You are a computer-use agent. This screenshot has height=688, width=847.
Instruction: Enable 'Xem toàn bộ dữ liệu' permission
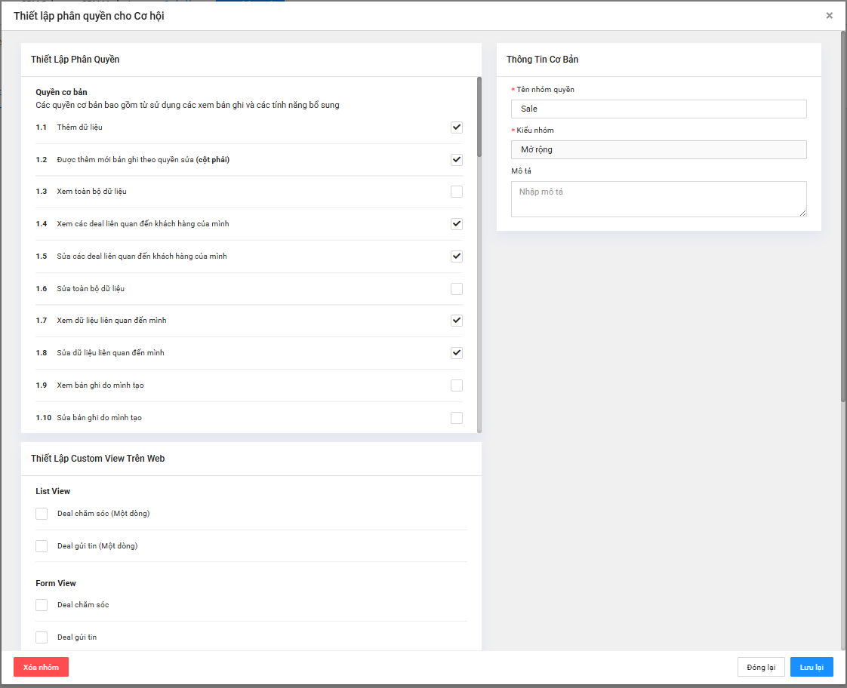coord(457,192)
